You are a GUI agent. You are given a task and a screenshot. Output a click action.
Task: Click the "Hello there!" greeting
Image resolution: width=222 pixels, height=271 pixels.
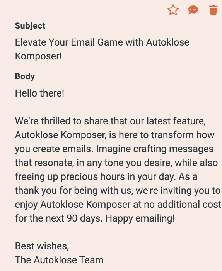click(x=40, y=93)
